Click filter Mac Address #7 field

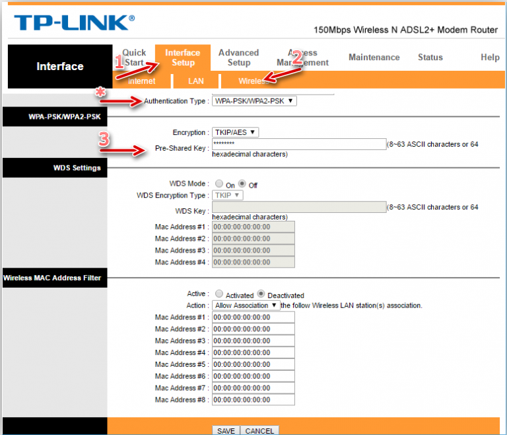[253, 388]
